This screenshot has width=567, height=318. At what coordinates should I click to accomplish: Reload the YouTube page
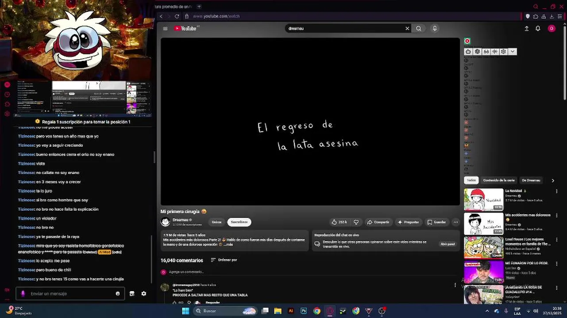(x=177, y=16)
